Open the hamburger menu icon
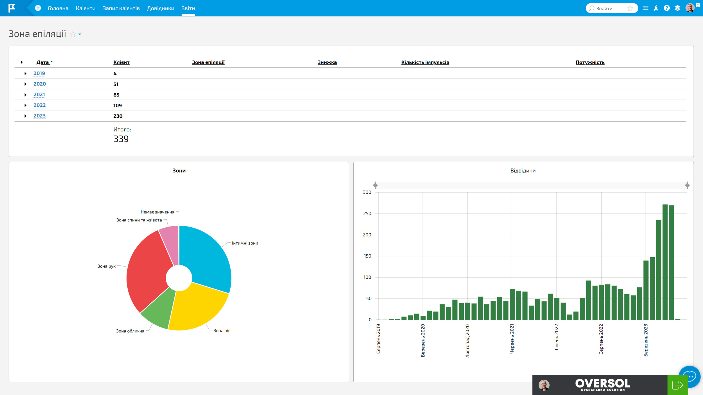 [x=645, y=8]
